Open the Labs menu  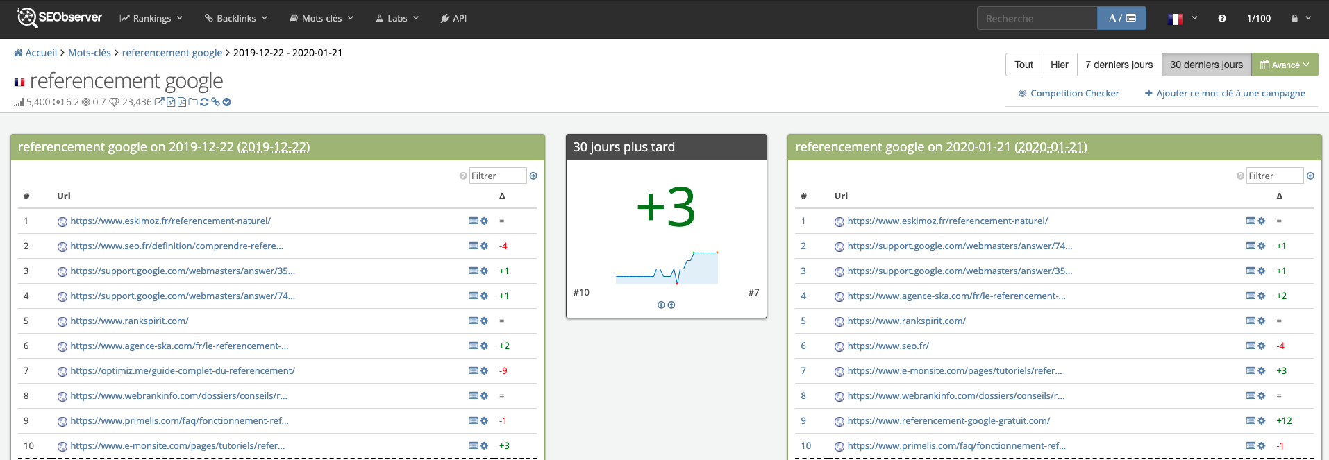click(397, 18)
